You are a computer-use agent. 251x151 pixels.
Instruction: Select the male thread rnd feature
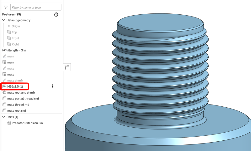(18, 105)
